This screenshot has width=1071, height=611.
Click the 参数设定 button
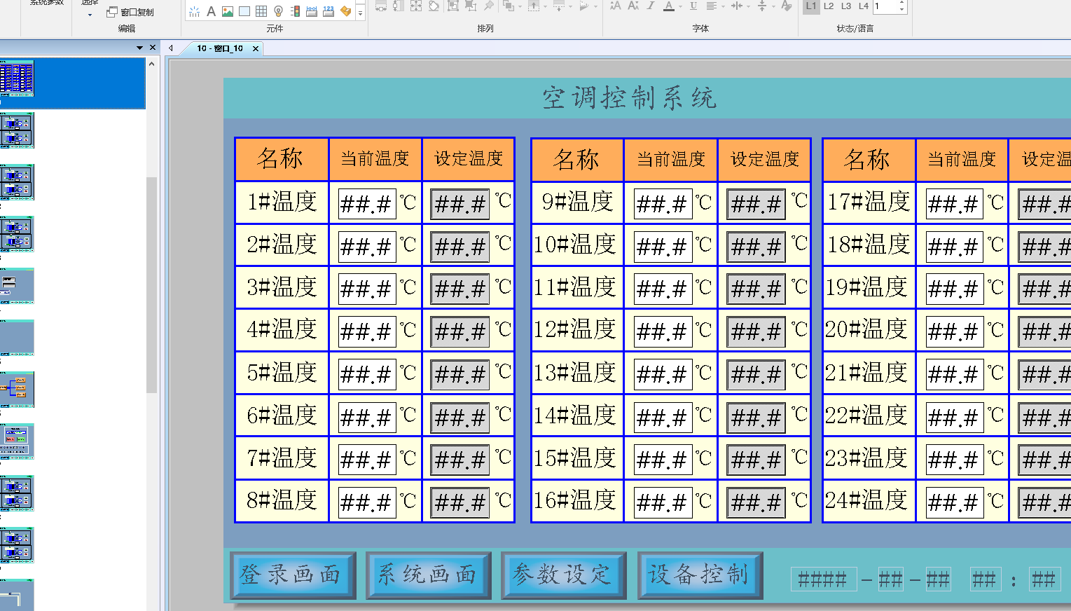click(563, 575)
